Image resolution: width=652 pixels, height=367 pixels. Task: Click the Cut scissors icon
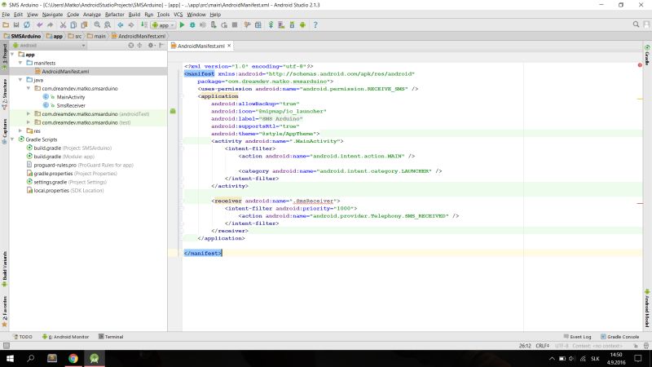pos(63,25)
